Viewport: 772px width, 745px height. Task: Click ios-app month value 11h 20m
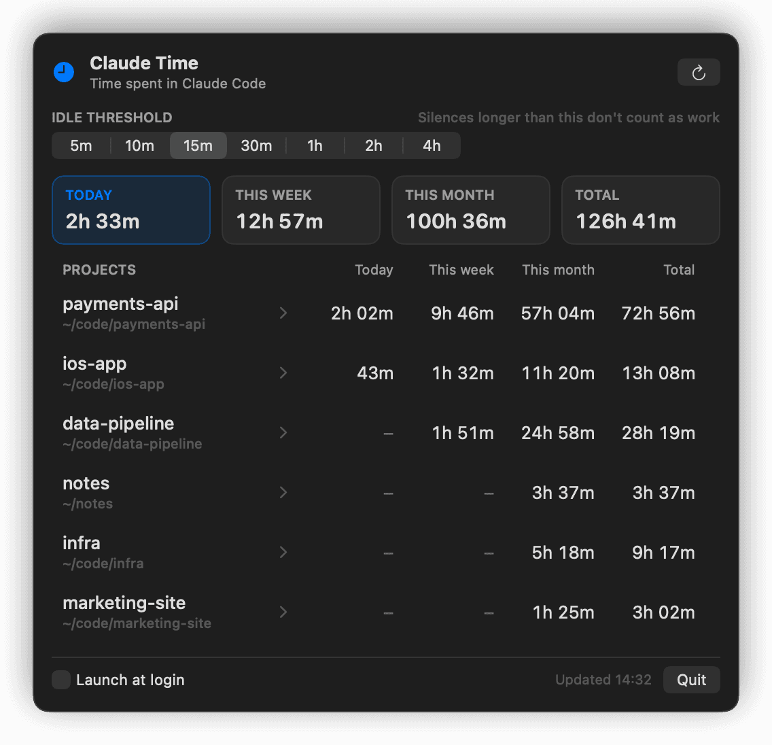point(558,373)
